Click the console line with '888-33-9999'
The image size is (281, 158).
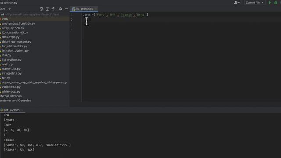click(37, 145)
